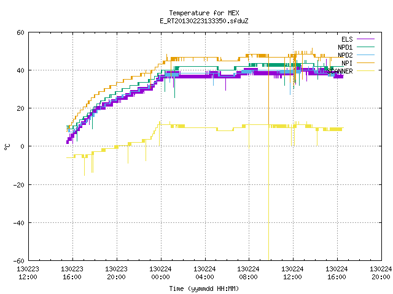Click the NPD2 legend label

click(345, 55)
